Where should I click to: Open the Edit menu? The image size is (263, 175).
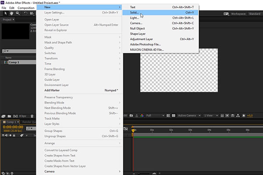pyautogui.click(x=12, y=8)
